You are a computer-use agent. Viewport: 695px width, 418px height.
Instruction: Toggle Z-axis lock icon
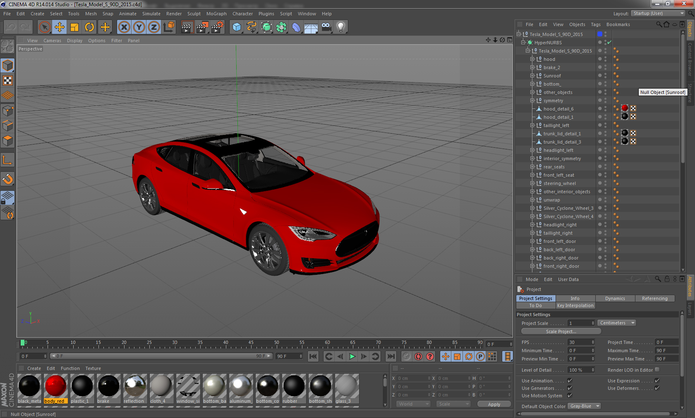point(154,27)
